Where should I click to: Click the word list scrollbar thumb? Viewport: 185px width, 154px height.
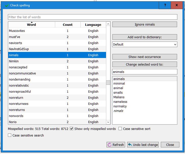pos(108,83)
